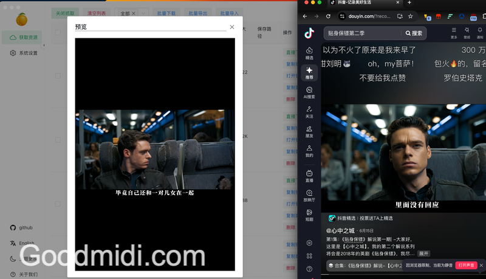This screenshot has width=486, height=279.
Task: Open 关注 in Douyin sidebar
Action: (x=309, y=112)
